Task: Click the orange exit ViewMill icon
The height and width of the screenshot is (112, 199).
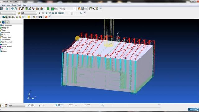Action: [x=46, y=17]
